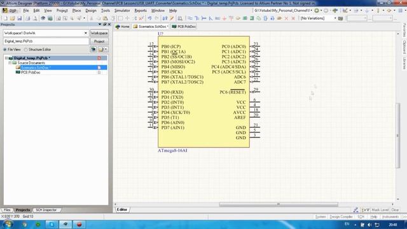Screen dimensions: 407x229
Task: Switch to the Home document tab
Action: click(x=123, y=27)
